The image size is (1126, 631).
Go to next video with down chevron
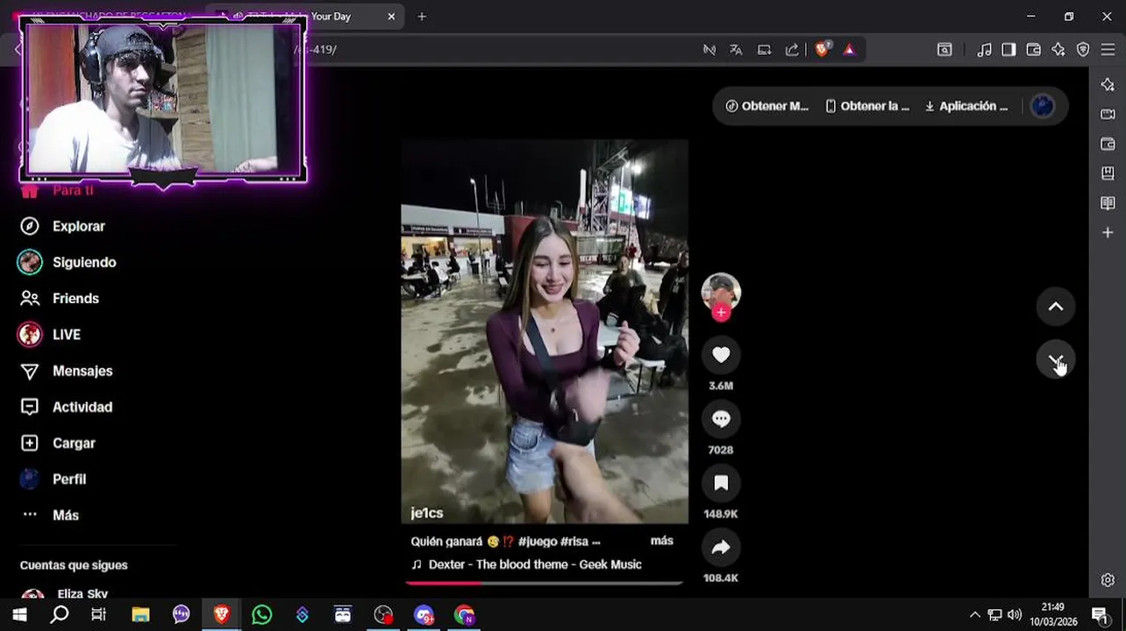(x=1056, y=360)
